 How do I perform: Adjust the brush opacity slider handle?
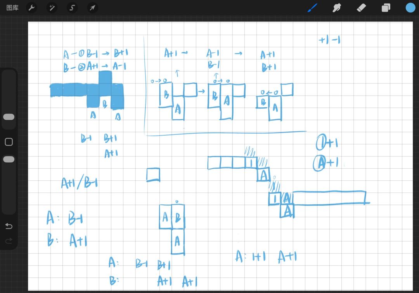click(9, 159)
